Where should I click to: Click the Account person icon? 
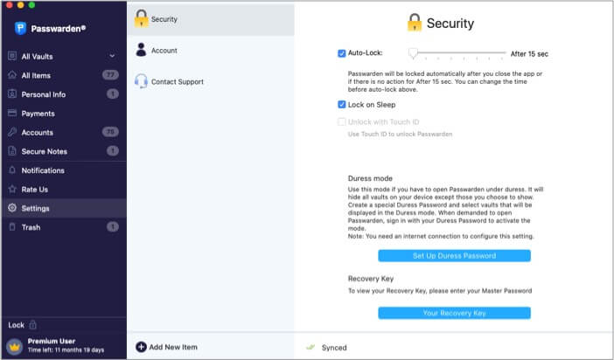[141, 50]
